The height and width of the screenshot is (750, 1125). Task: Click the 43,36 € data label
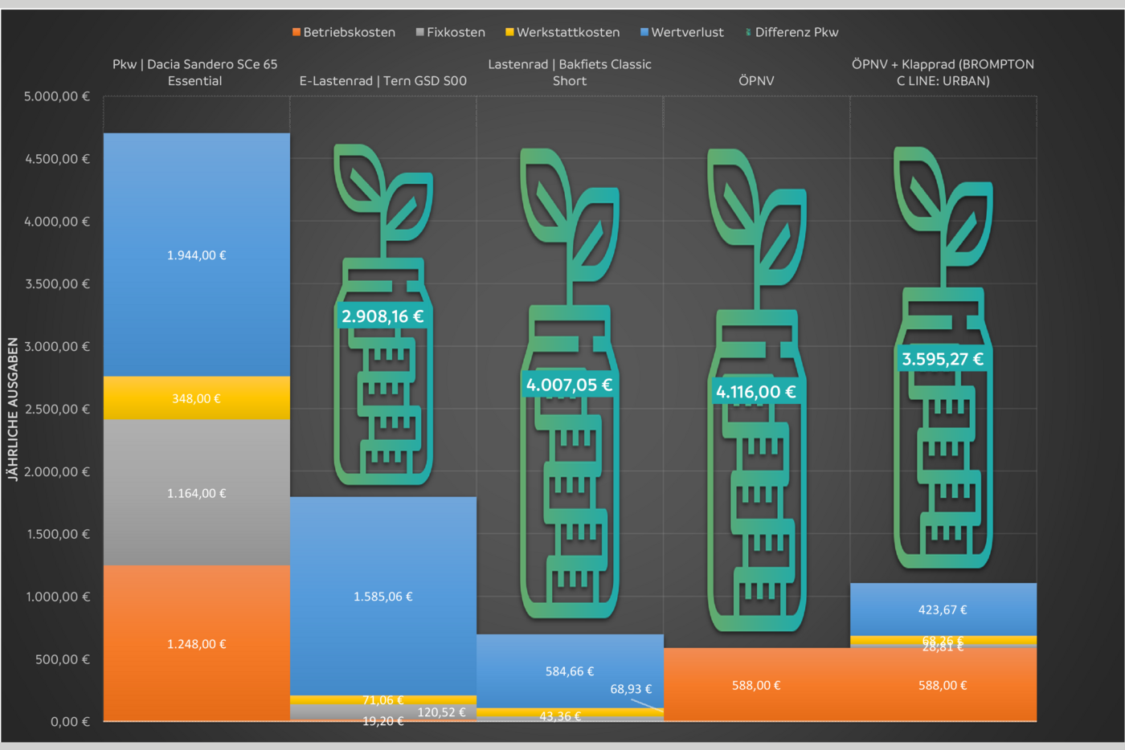coord(560,715)
